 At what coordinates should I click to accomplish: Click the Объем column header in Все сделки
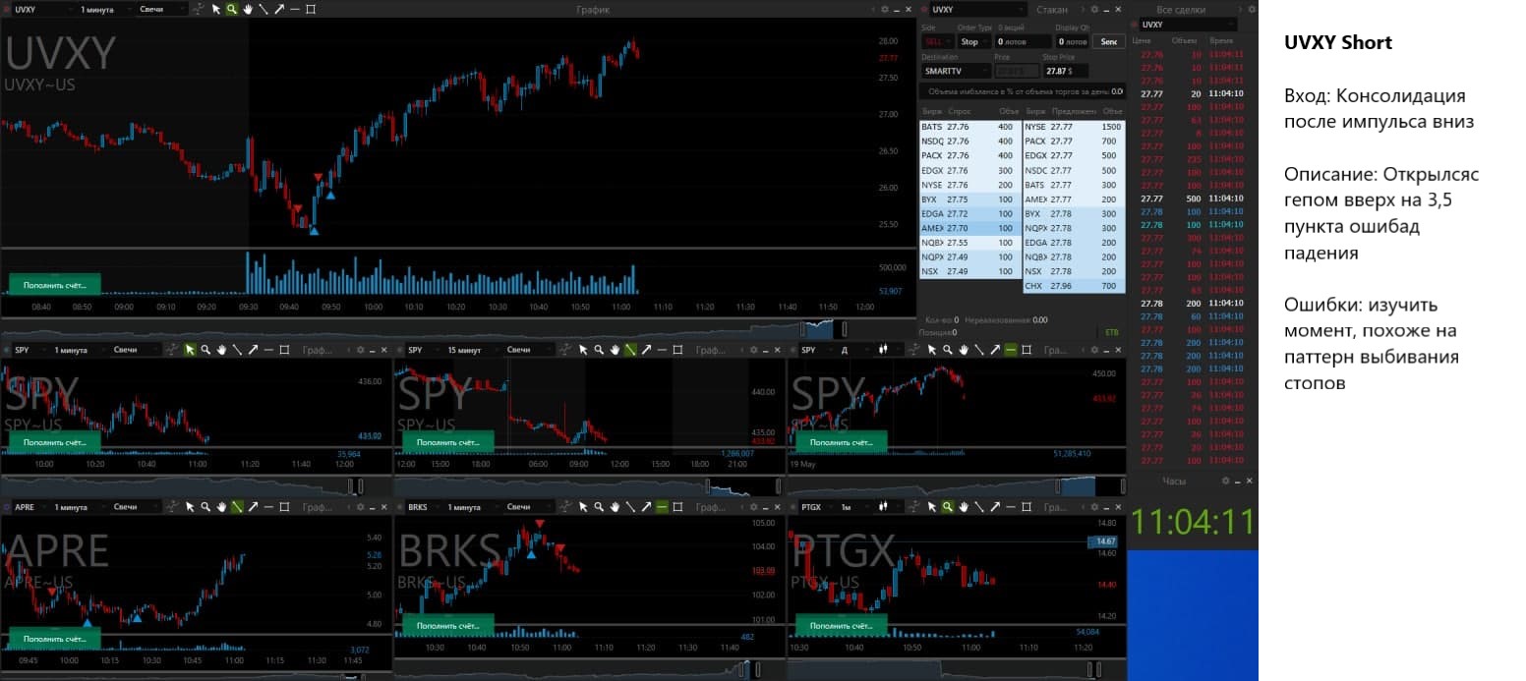(x=1185, y=40)
